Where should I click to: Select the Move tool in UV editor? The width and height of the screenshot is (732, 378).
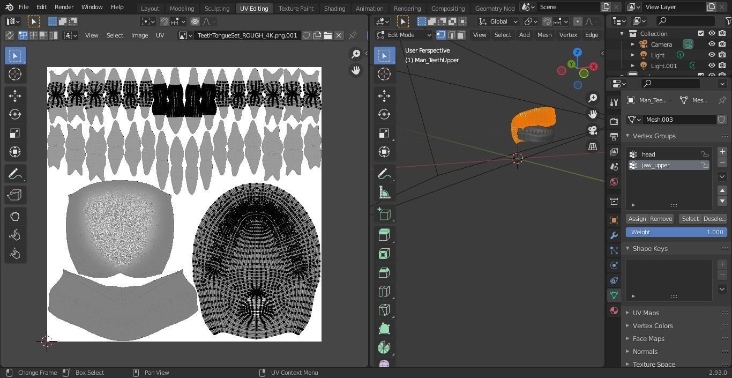click(x=15, y=95)
